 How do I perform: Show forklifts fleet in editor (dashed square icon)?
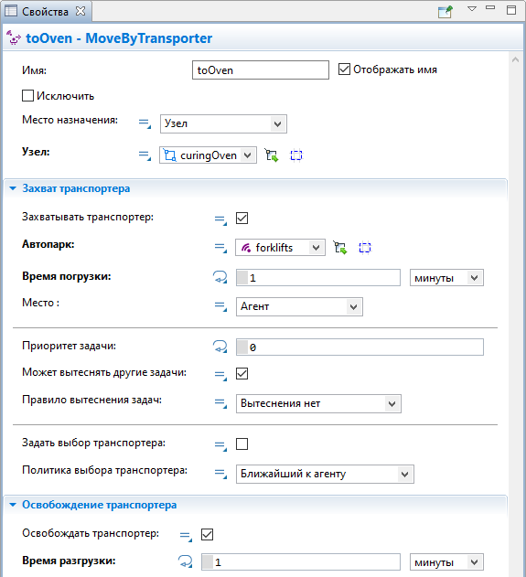click(x=365, y=247)
